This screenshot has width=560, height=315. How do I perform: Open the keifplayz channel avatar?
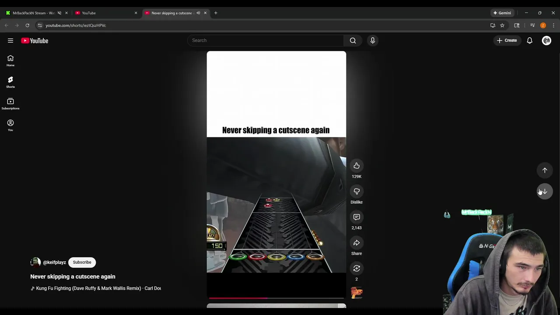point(35,262)
